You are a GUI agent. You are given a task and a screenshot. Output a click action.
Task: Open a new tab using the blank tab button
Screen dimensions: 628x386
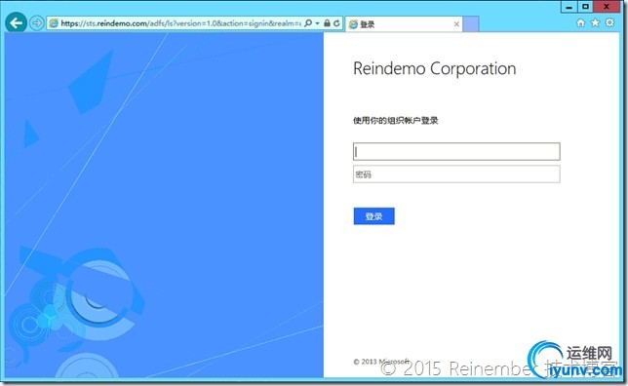[x=471, y=24]
